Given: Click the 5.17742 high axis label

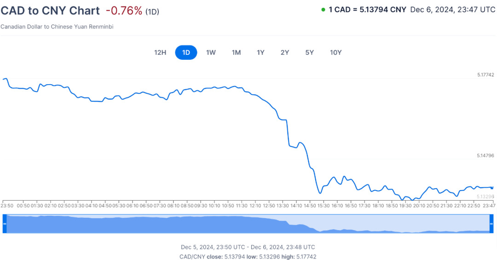Looking at the screenshot, I should [485, 75].
